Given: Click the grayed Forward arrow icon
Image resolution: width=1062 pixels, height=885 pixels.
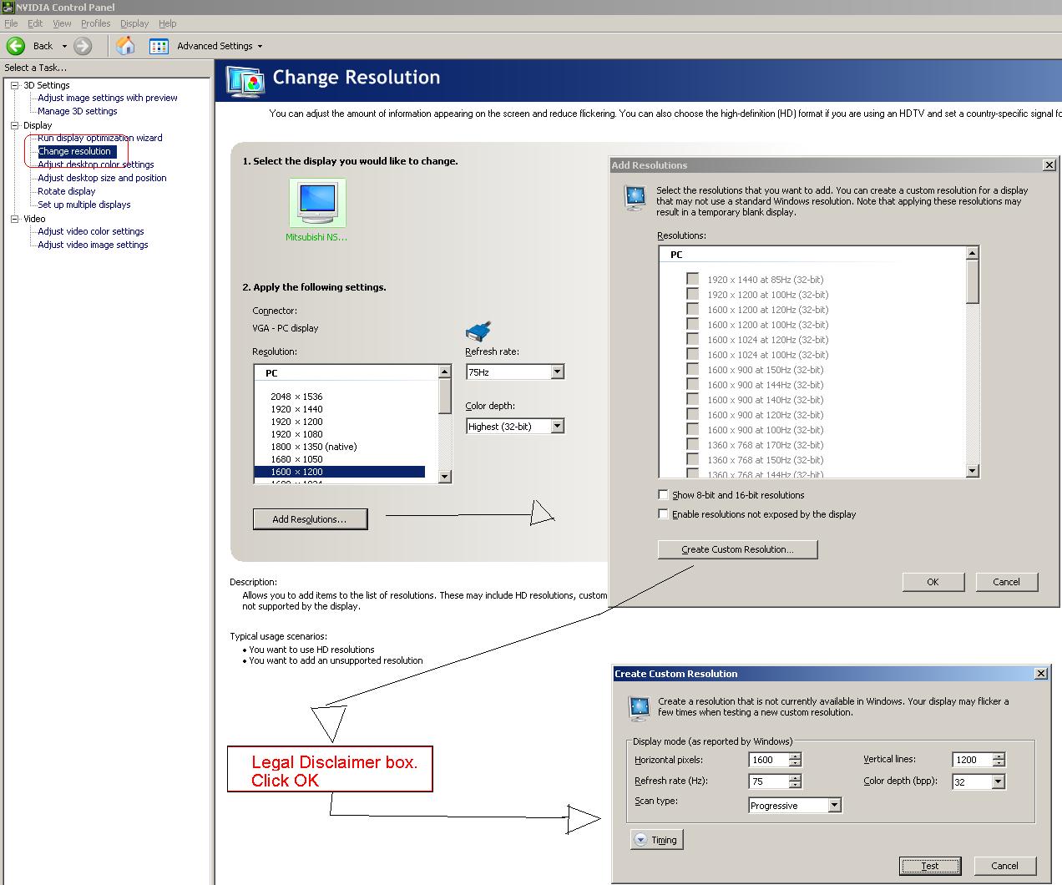Looking at the screenshot, I should tap(83, 46).
